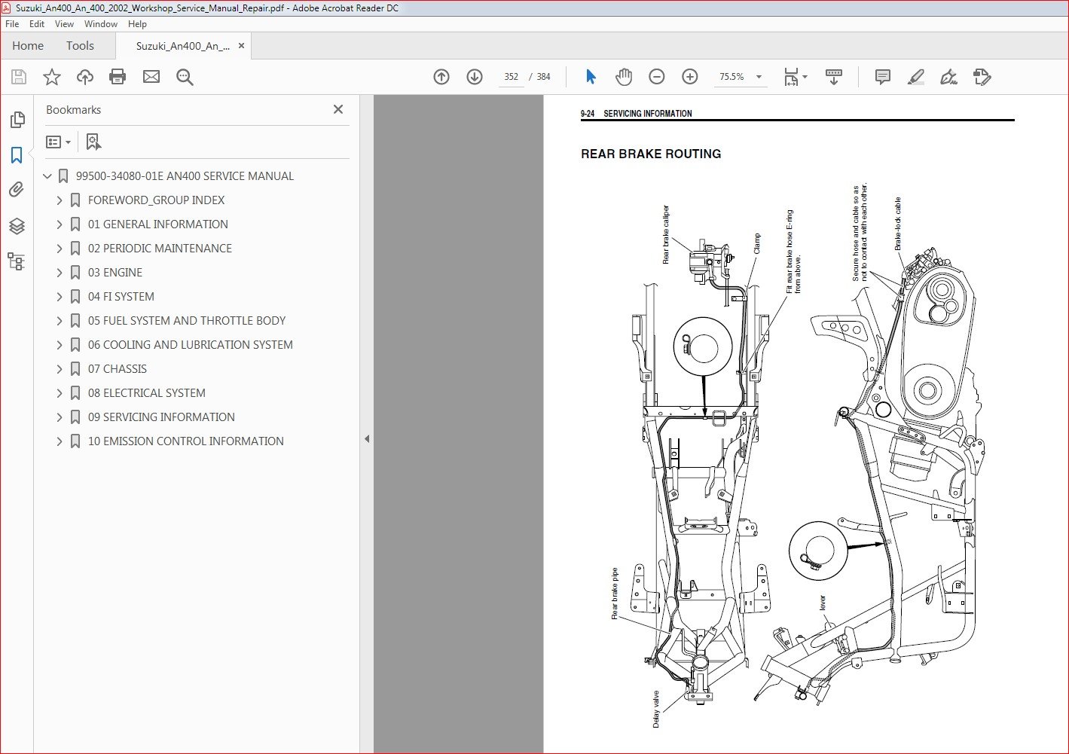Select the Suzuki_An400 document tab

[x=183, y=46]
